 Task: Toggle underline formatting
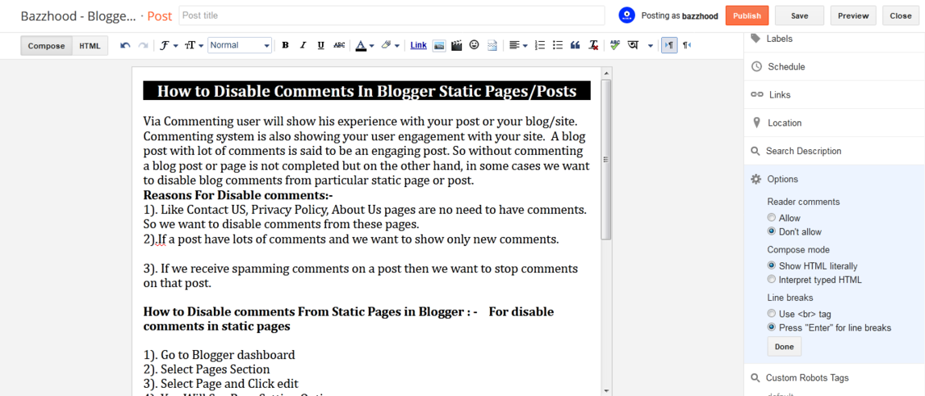(x=321, y=45)
